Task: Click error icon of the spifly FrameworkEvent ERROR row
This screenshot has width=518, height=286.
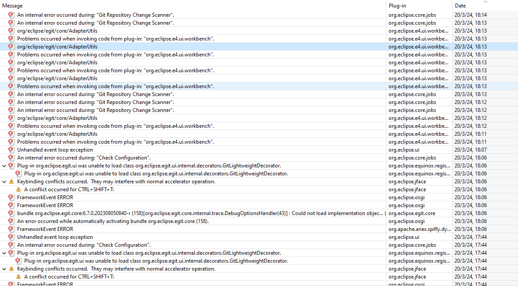Action: point(11,229)
